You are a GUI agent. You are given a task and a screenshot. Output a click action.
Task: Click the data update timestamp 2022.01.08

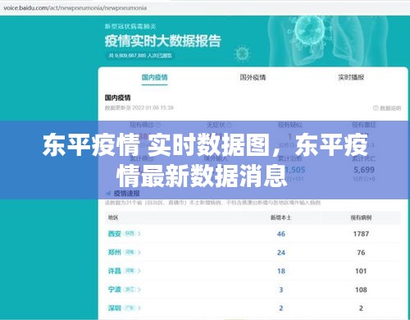(x=139, y=107)
